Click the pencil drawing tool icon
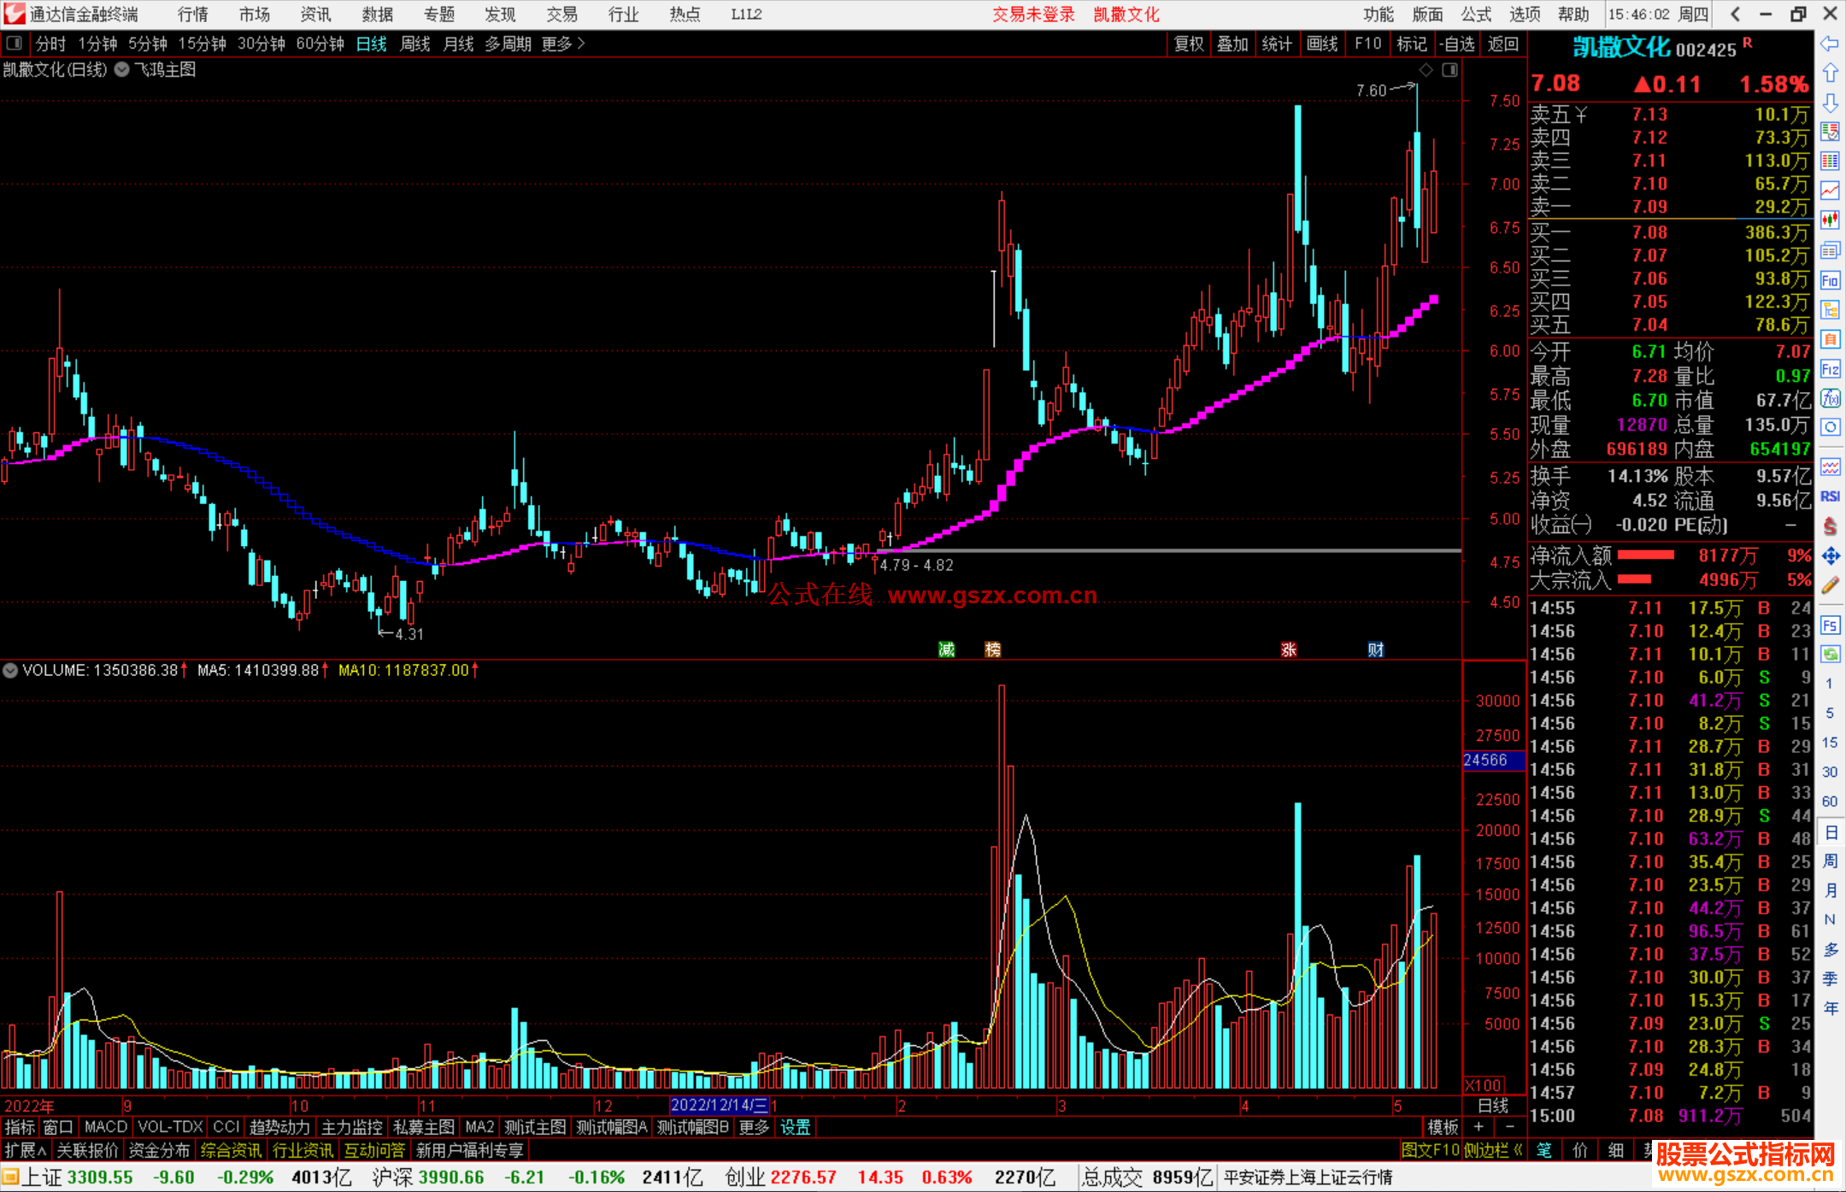 pos(1830,585)
